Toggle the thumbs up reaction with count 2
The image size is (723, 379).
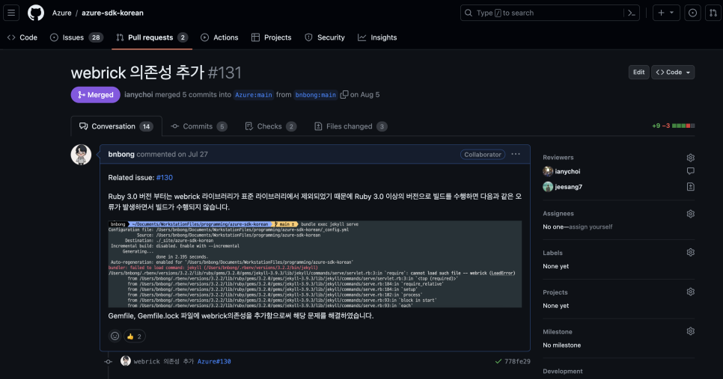134,336
